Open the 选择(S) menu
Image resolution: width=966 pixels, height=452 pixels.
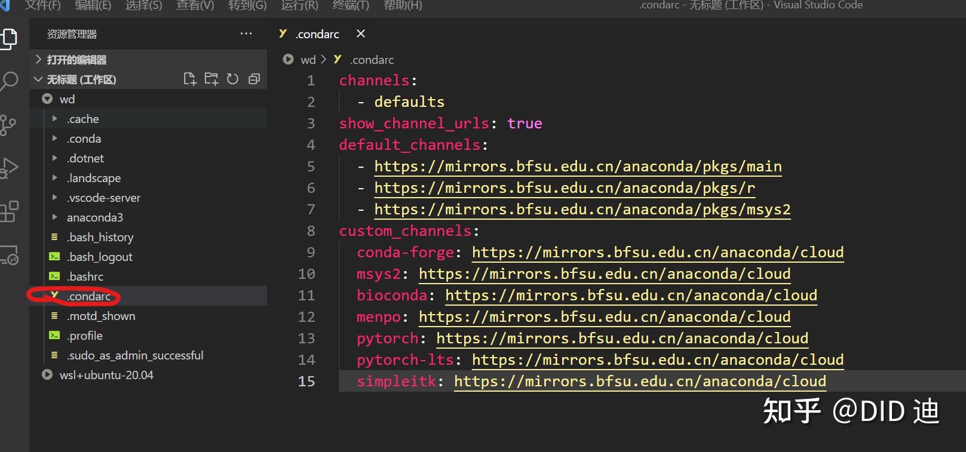(143, 5)
